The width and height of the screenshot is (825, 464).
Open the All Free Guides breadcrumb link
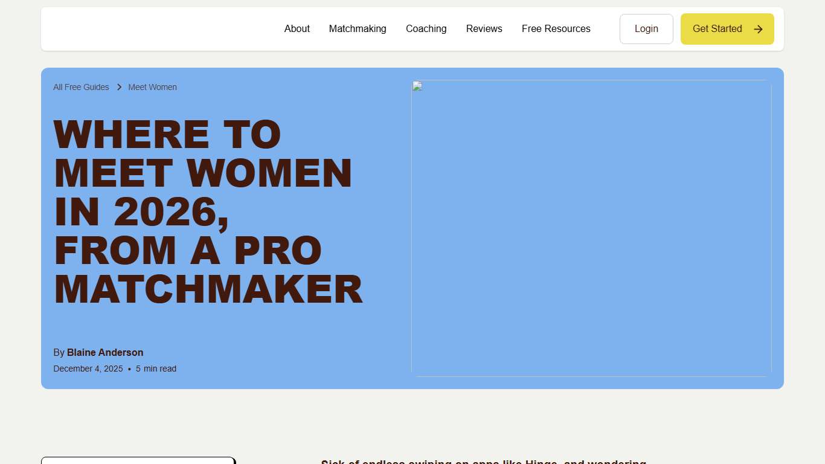81,87
